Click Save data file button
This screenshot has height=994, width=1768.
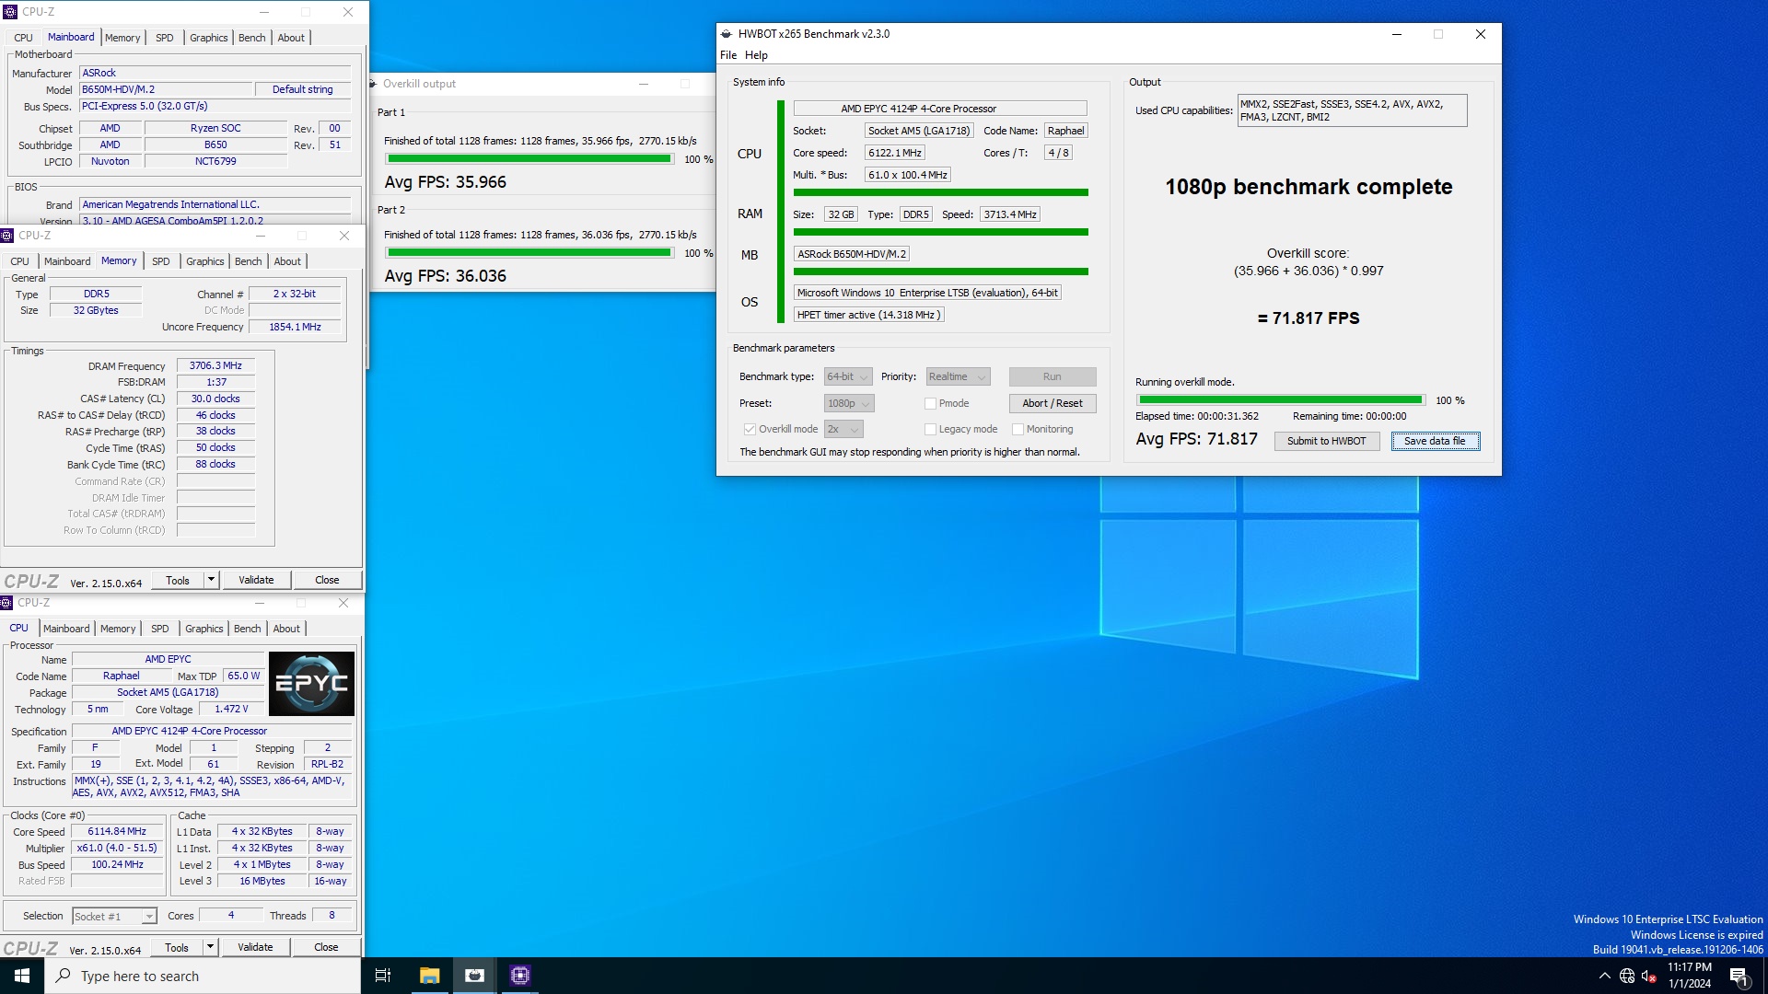[1435, 441]
